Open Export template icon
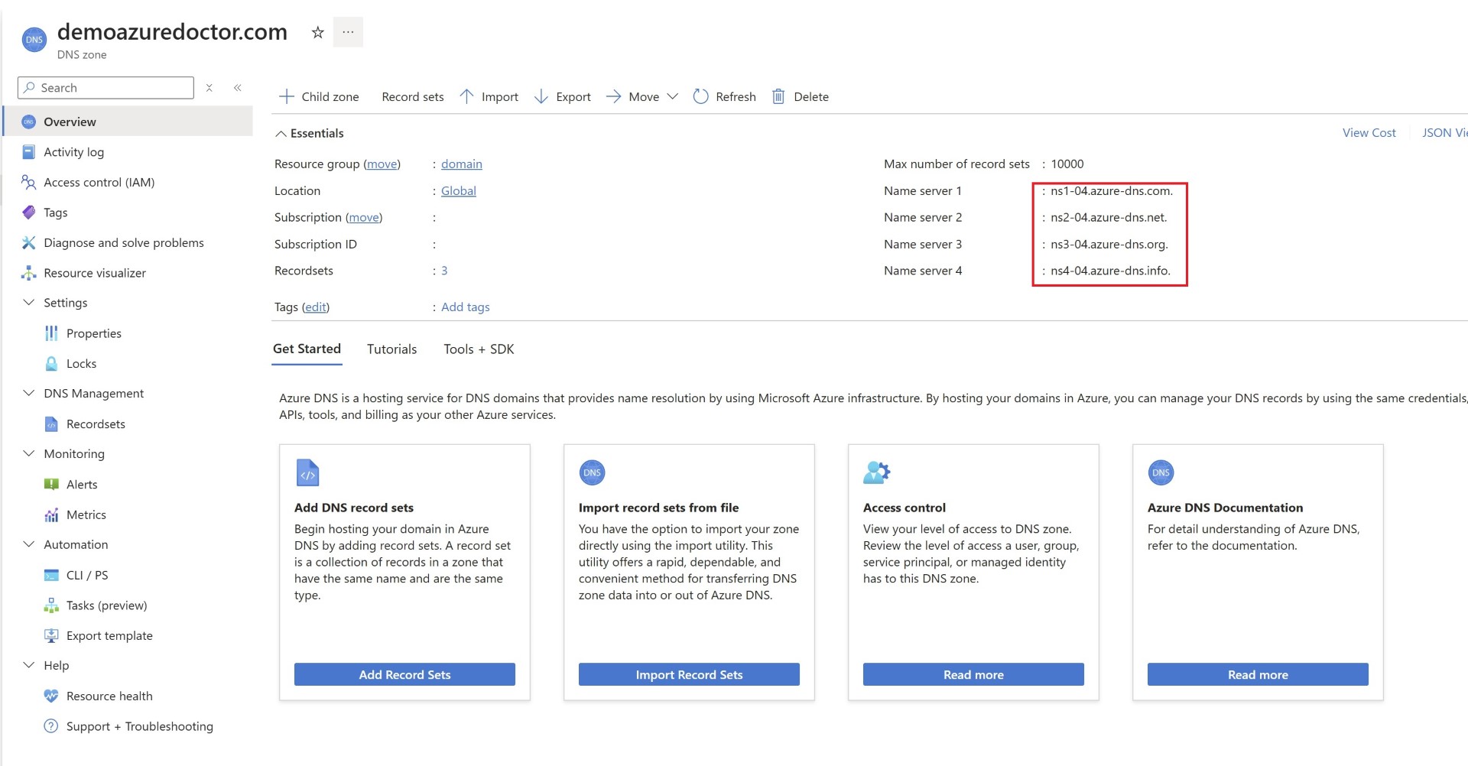The width and height of the screenshot is (1468, 766). coord(51,635)
